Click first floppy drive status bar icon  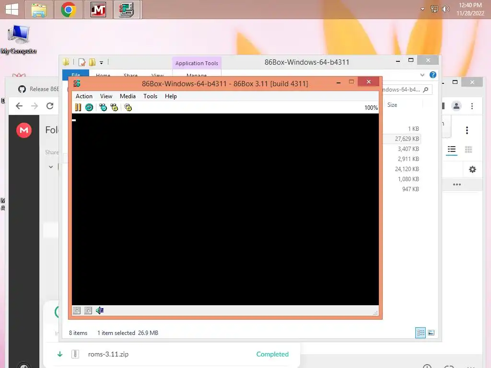(77, 310)
